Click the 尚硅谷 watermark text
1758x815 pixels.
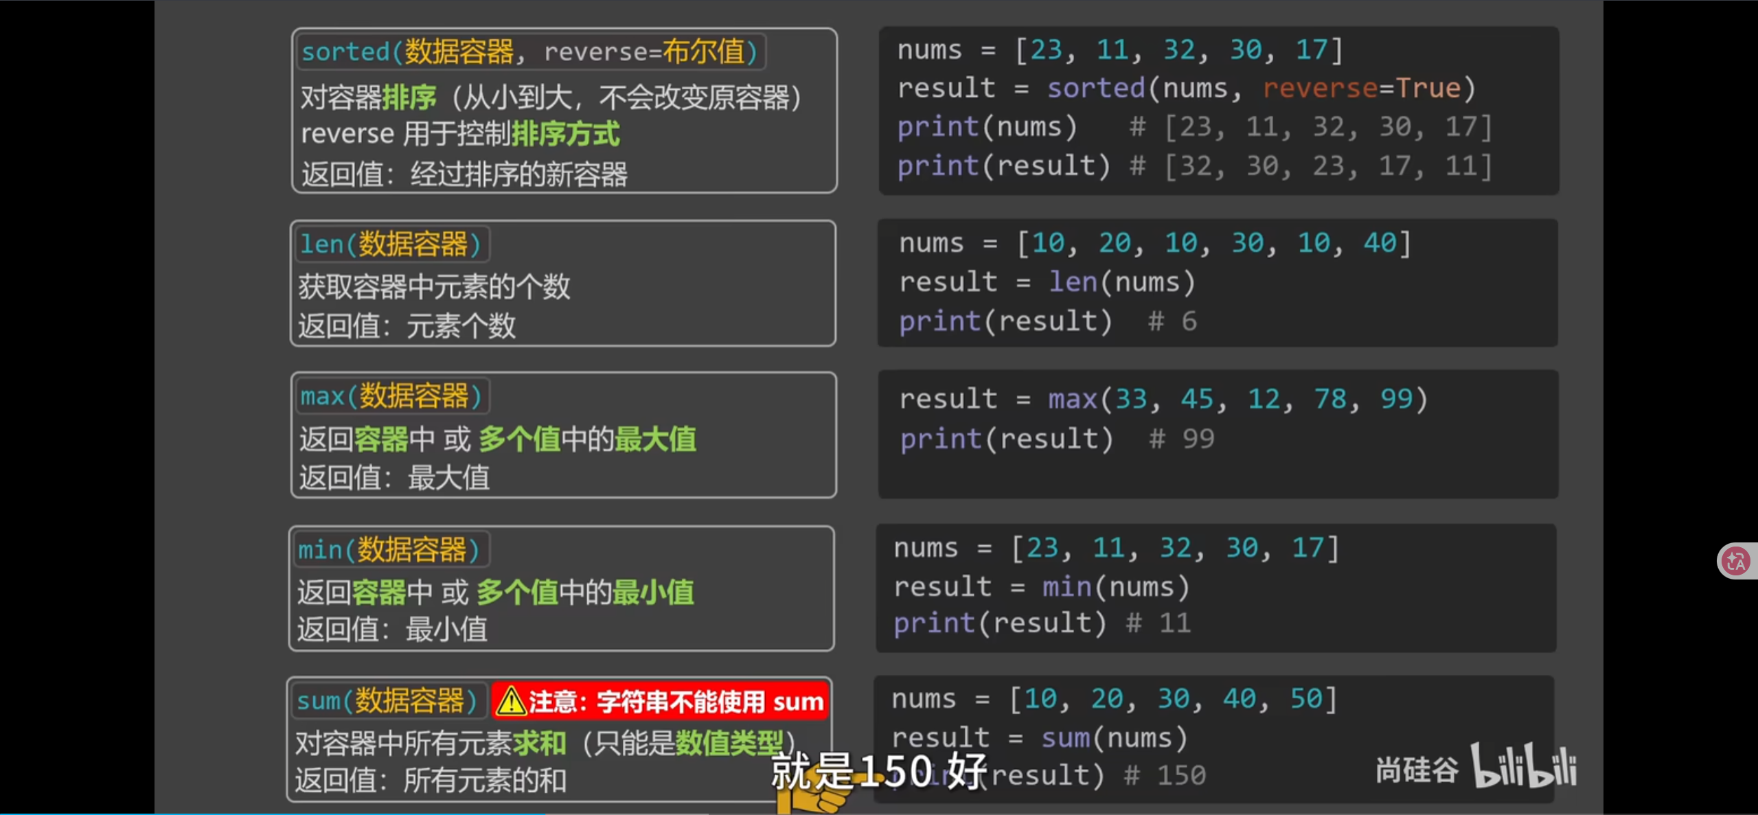point(1416,770)
